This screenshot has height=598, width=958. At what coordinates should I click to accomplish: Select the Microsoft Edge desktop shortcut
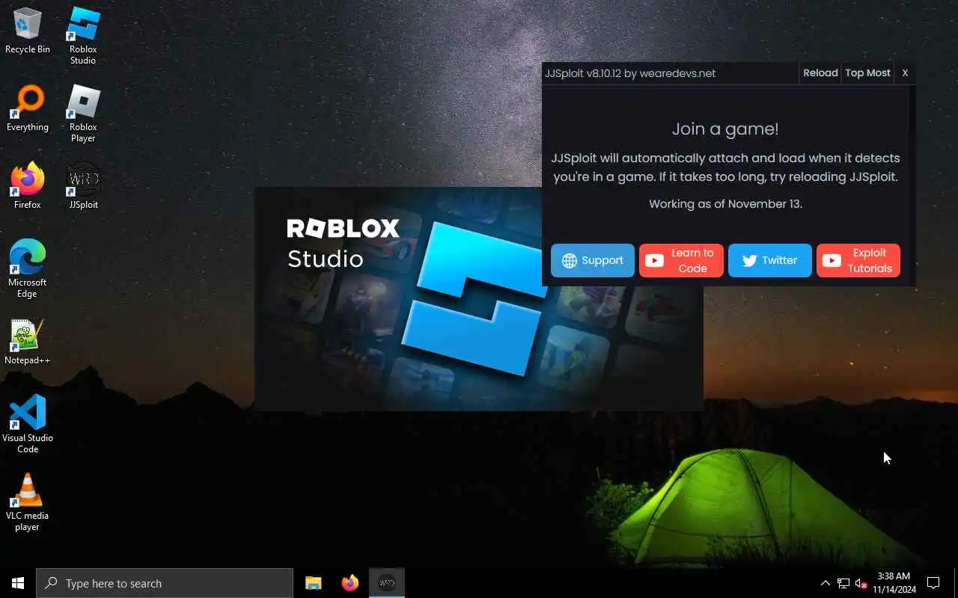[28, 269]
